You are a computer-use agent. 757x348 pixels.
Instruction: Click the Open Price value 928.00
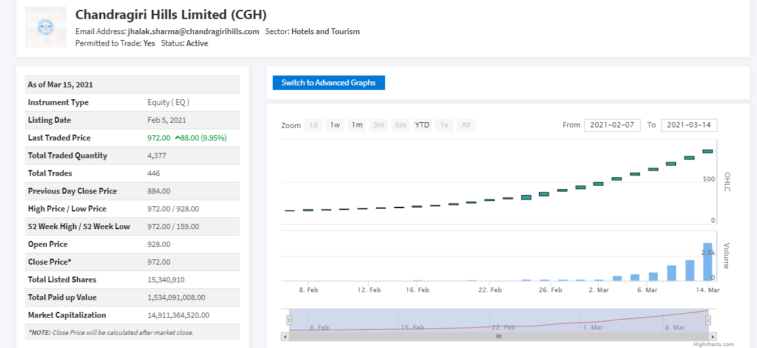[x=159, y=244]
